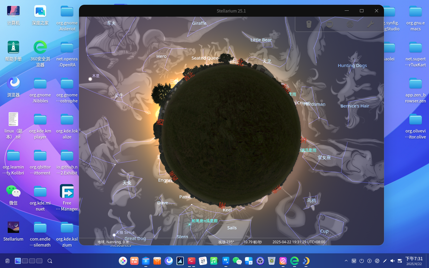Click the 视场 235° field of view readout
This screenshot has width=429, height=268.
(x=226, y=242)
